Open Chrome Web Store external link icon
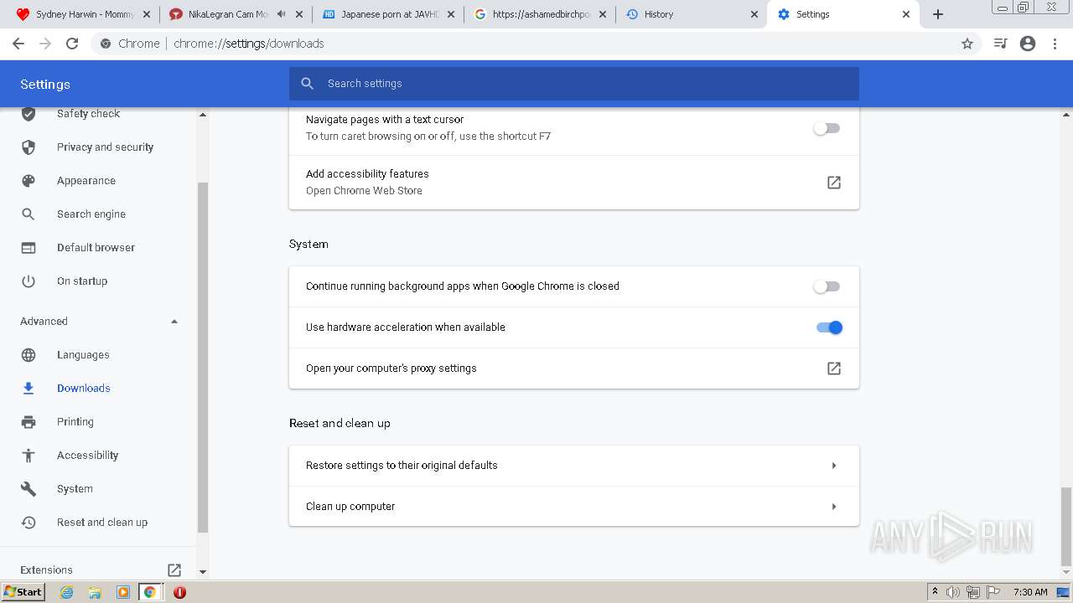This screenshot has height=603, width=1073. tap(834, 183)
